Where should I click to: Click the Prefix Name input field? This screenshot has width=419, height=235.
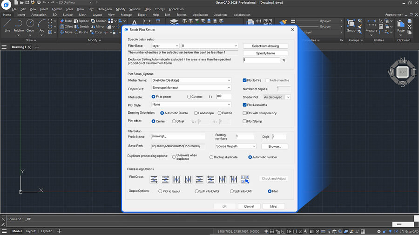tap(178, 137)
